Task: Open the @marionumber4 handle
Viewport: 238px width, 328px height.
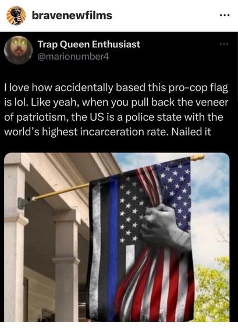Action: pyautogui.click(x=73, y=57)
